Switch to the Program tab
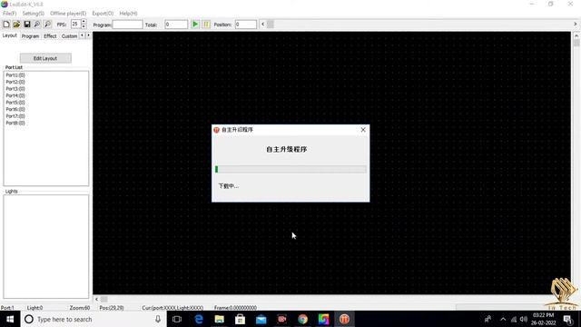 30,36
